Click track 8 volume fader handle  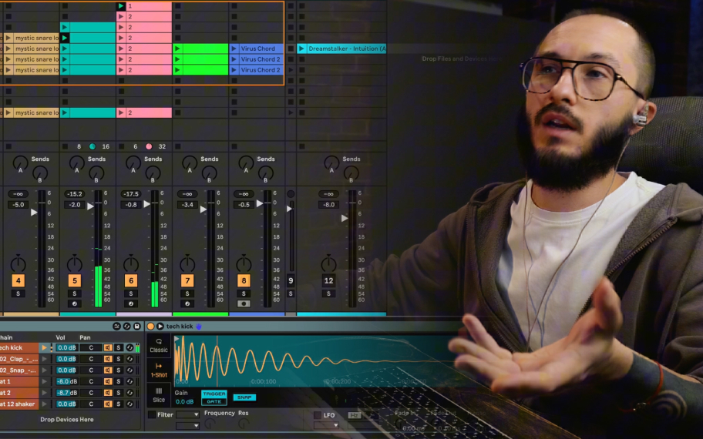click(x=260, y=203)
